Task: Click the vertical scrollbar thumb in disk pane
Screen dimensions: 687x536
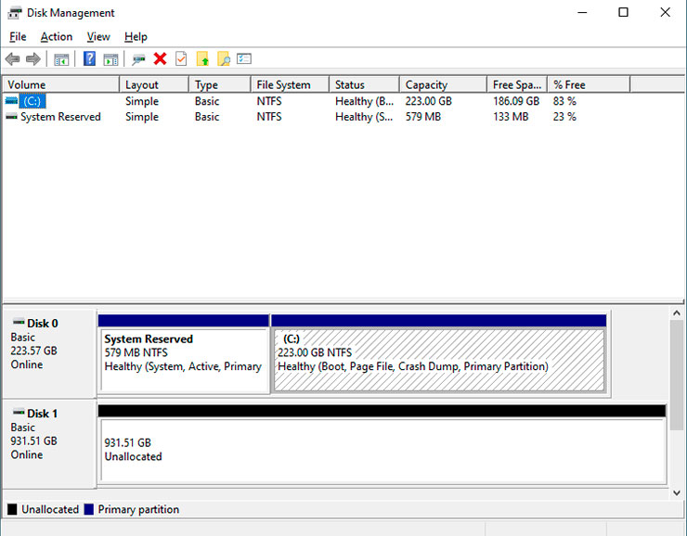Action: point(677,375)
